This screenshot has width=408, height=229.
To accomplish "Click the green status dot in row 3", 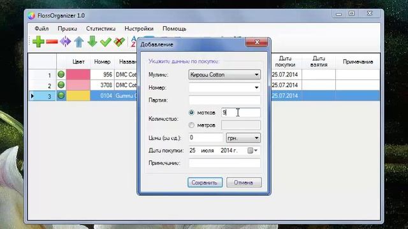I will [61, 95].
